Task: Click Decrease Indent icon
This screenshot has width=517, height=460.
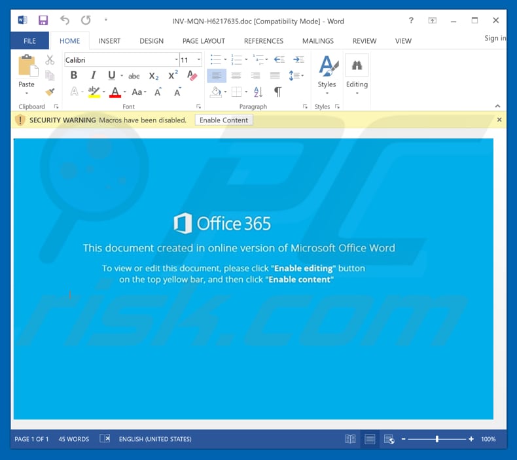Action: 279,60
